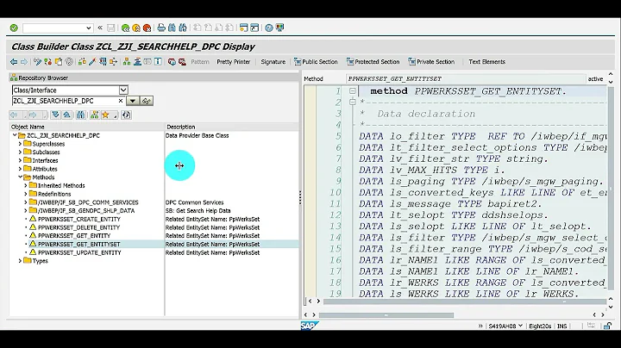Viewport: 621px width, 348px height.
Task: Click the Set/Delete Session Breakpoint icon
Action: pyautogui.click(x=172, y=62)
